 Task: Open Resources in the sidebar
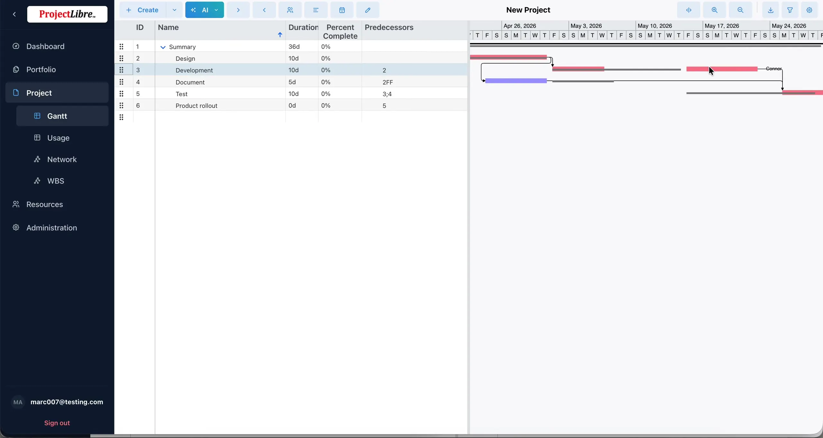(57, 204)
